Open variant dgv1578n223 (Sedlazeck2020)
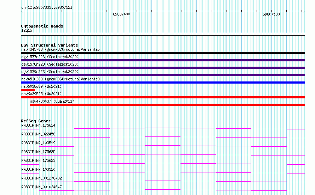315x195 pixels. click(50, 64)
